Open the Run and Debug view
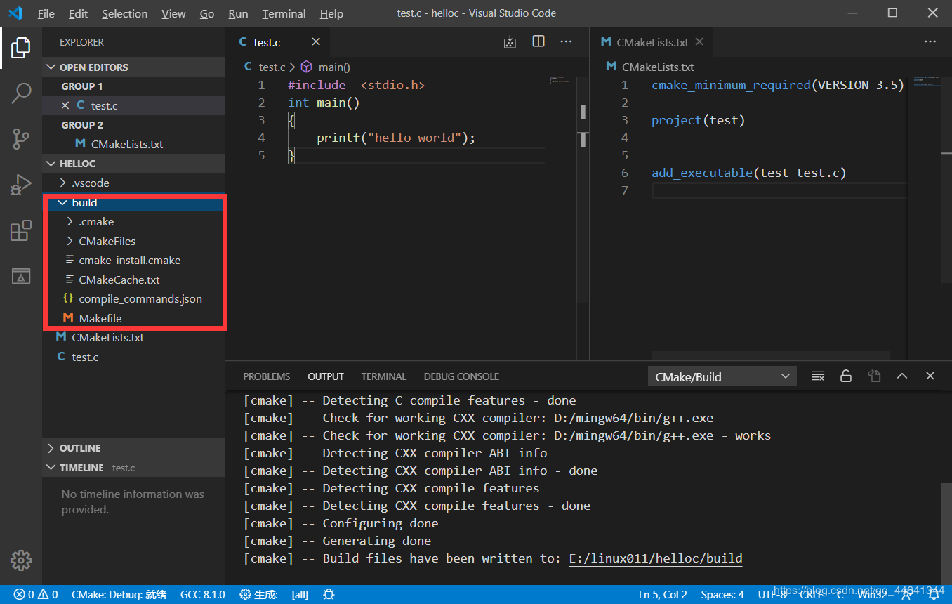This screenshot has height=604, width=952. coord(20,185)
